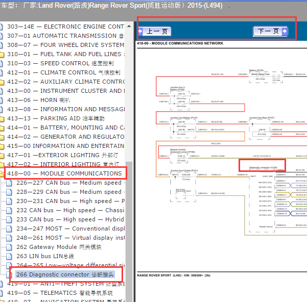Click page icon beside 230-231 CAN bus

pos(9,201)
